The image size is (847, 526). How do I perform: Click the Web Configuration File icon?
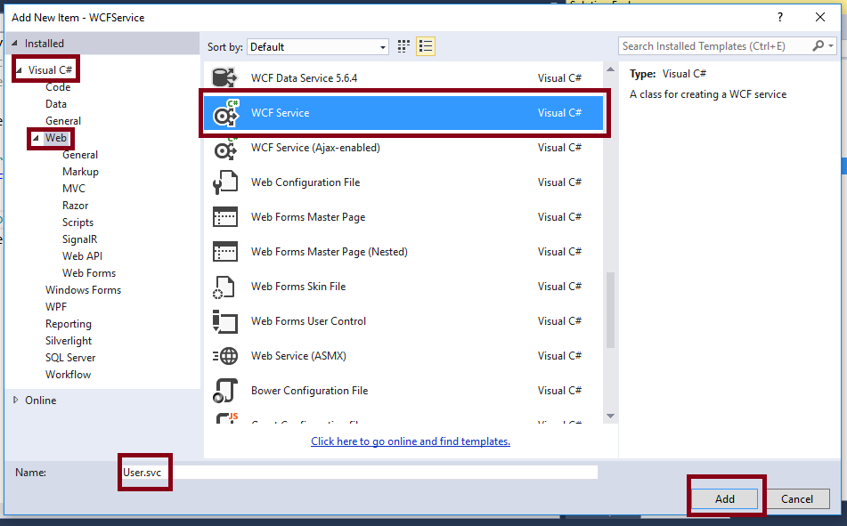tap(225, 182)
